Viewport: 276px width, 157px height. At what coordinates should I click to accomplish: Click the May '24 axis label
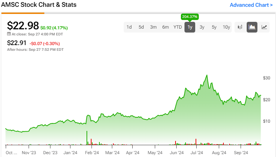[x=155, y=153]
